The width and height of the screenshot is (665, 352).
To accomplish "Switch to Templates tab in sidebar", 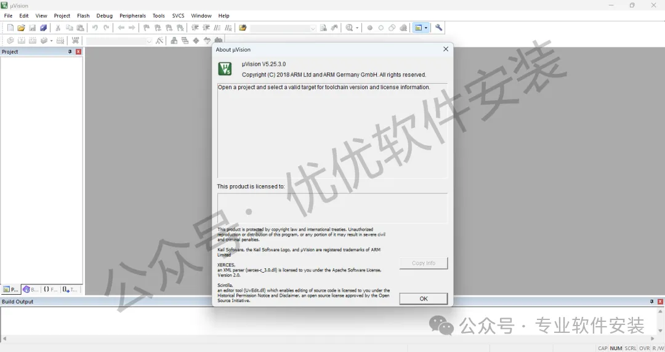I will point(70,289).
